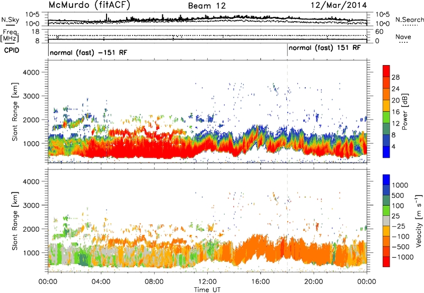Select the 08:00 time tick label
The image size is (424, 293).
154,282
